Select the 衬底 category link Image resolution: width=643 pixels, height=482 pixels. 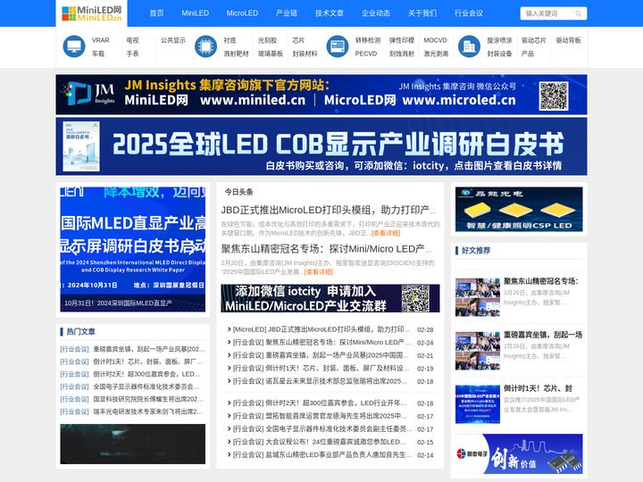click(230, 40)
